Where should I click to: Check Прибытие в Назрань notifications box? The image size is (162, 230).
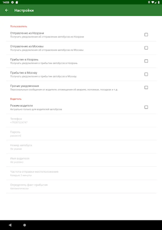click(146, 61)
